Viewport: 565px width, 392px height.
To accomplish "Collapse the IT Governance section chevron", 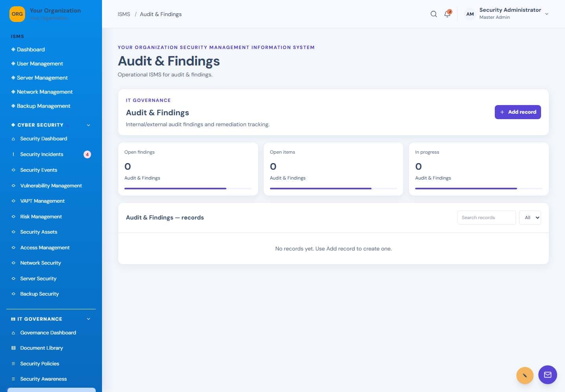I will point(88,319).
